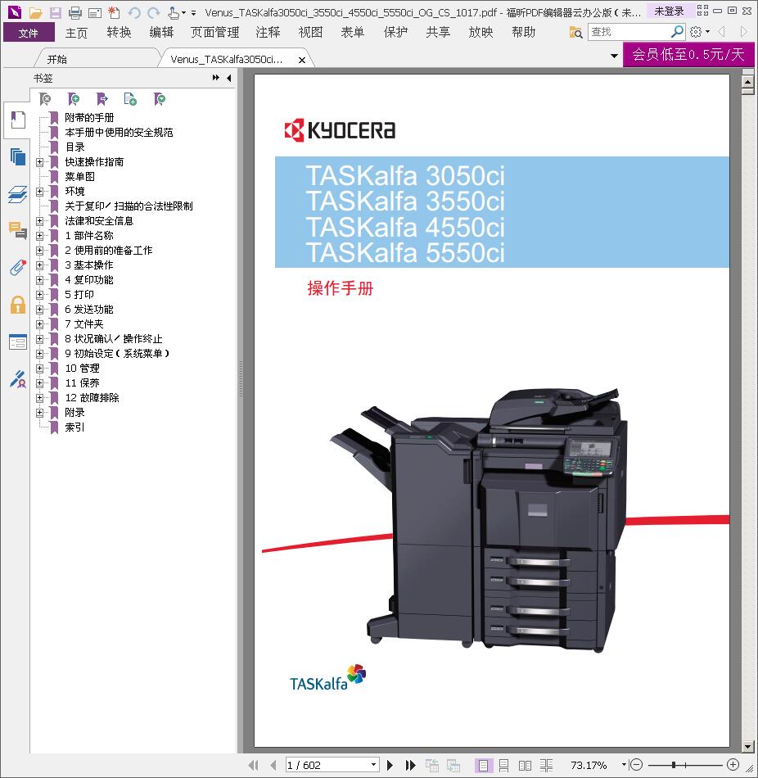Click the zoom slider handle in the status bar
The width and height of the screenshot is (758, 778).
tap(673, 765)
